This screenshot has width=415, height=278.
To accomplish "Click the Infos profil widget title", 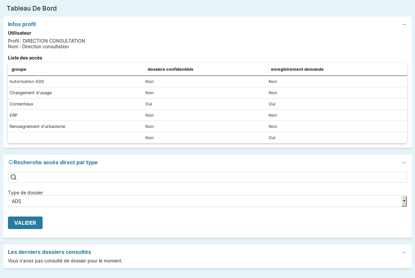I will coord(22,24).
